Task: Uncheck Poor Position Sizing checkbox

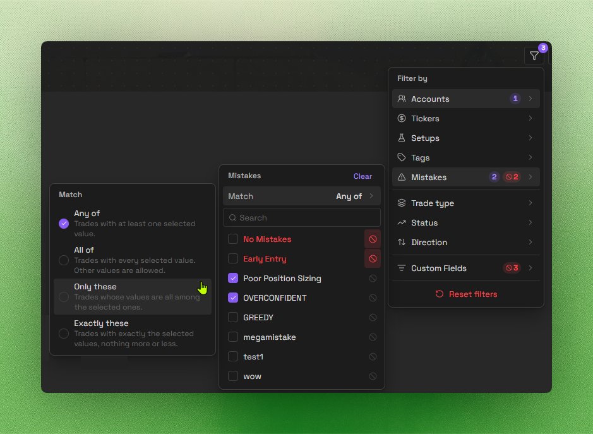Action: click(233, 279)
